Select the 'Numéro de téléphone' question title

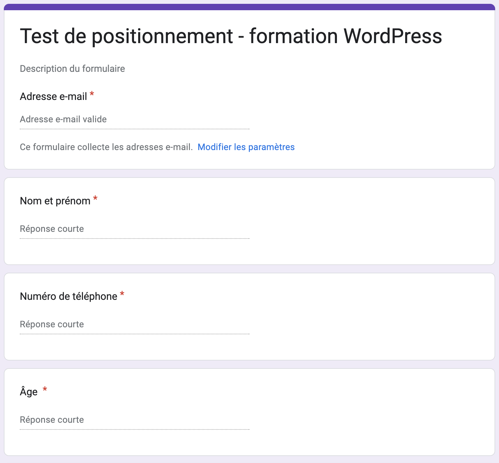pyautogui.click(x=68, y=296)
